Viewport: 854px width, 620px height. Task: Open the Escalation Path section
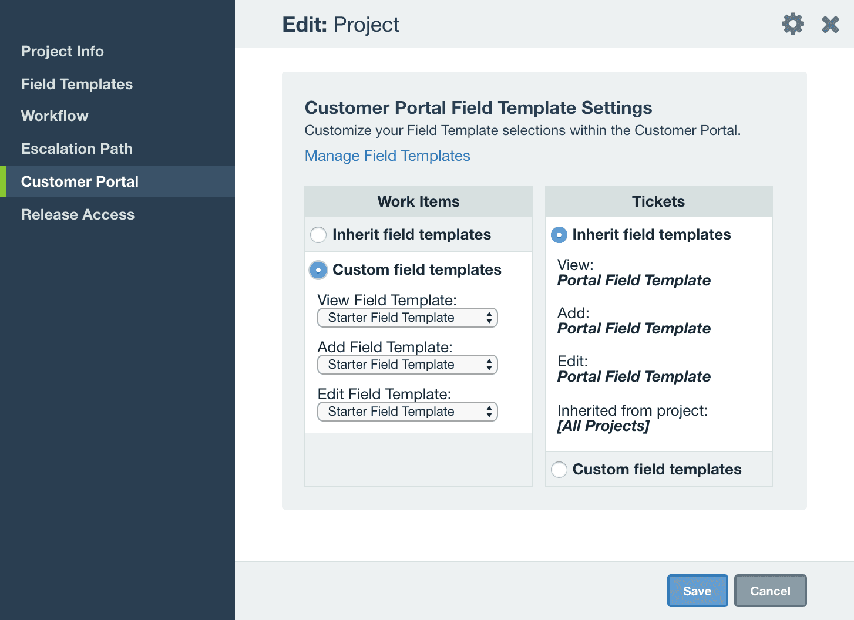77,149
